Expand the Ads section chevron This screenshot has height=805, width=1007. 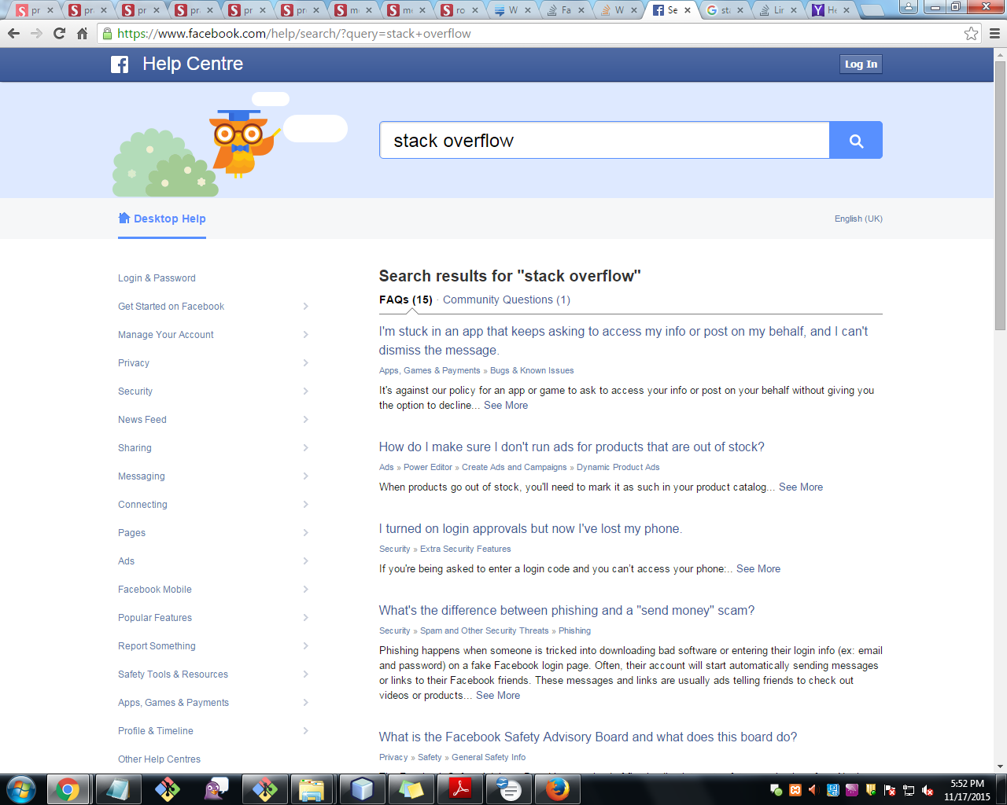306,561
